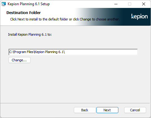Minimize the Kepion Planning Setup window
This screenshot has width=151, height=118.
116,4
